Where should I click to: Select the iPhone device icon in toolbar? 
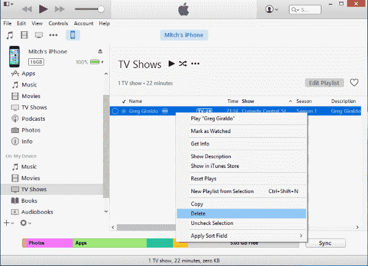(72, 35)
